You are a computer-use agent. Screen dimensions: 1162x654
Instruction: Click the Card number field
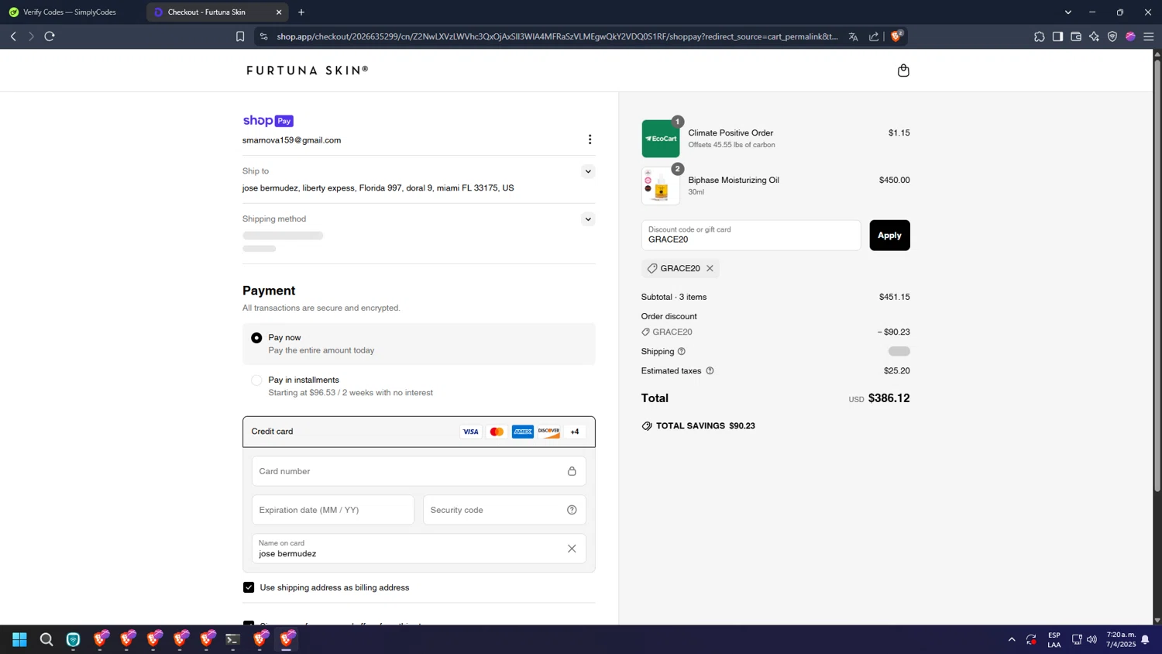418,471
